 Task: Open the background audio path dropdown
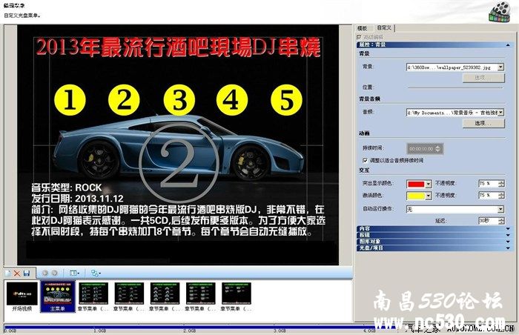(x=500, y=113)
